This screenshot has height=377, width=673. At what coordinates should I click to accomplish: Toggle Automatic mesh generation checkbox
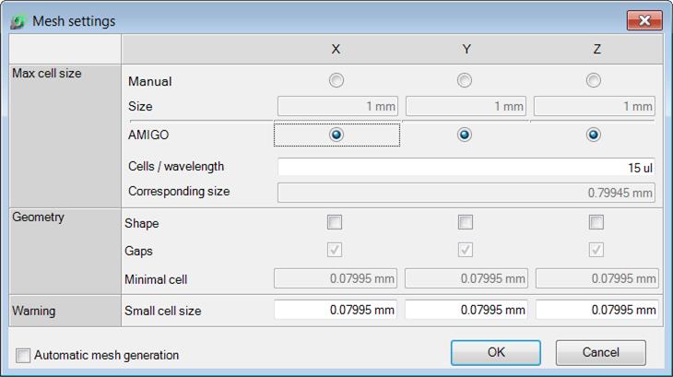(x=23, y=355)
